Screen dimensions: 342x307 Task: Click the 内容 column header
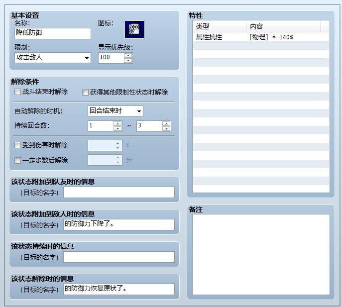tap(284, 26)
